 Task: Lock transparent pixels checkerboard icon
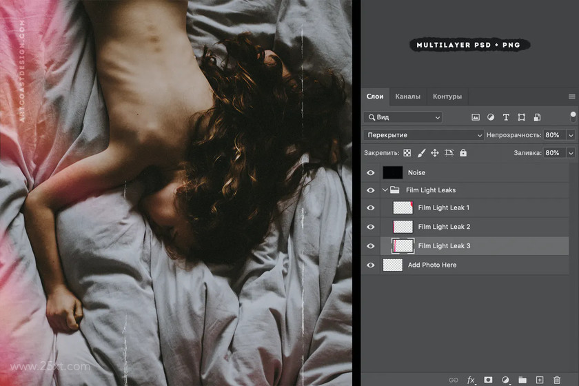tap(407, 153)
